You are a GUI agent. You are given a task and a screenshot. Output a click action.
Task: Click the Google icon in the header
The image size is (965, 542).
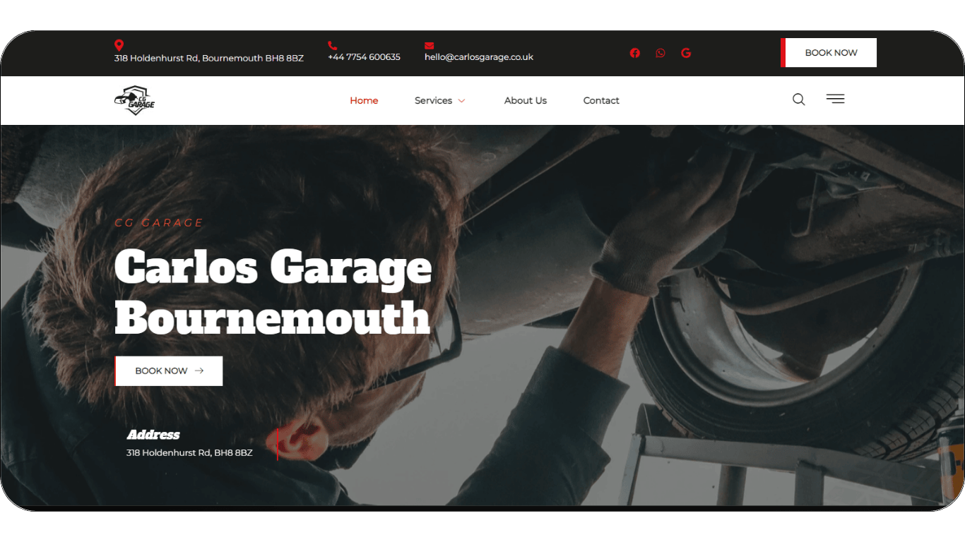click(x=685, y=53)
